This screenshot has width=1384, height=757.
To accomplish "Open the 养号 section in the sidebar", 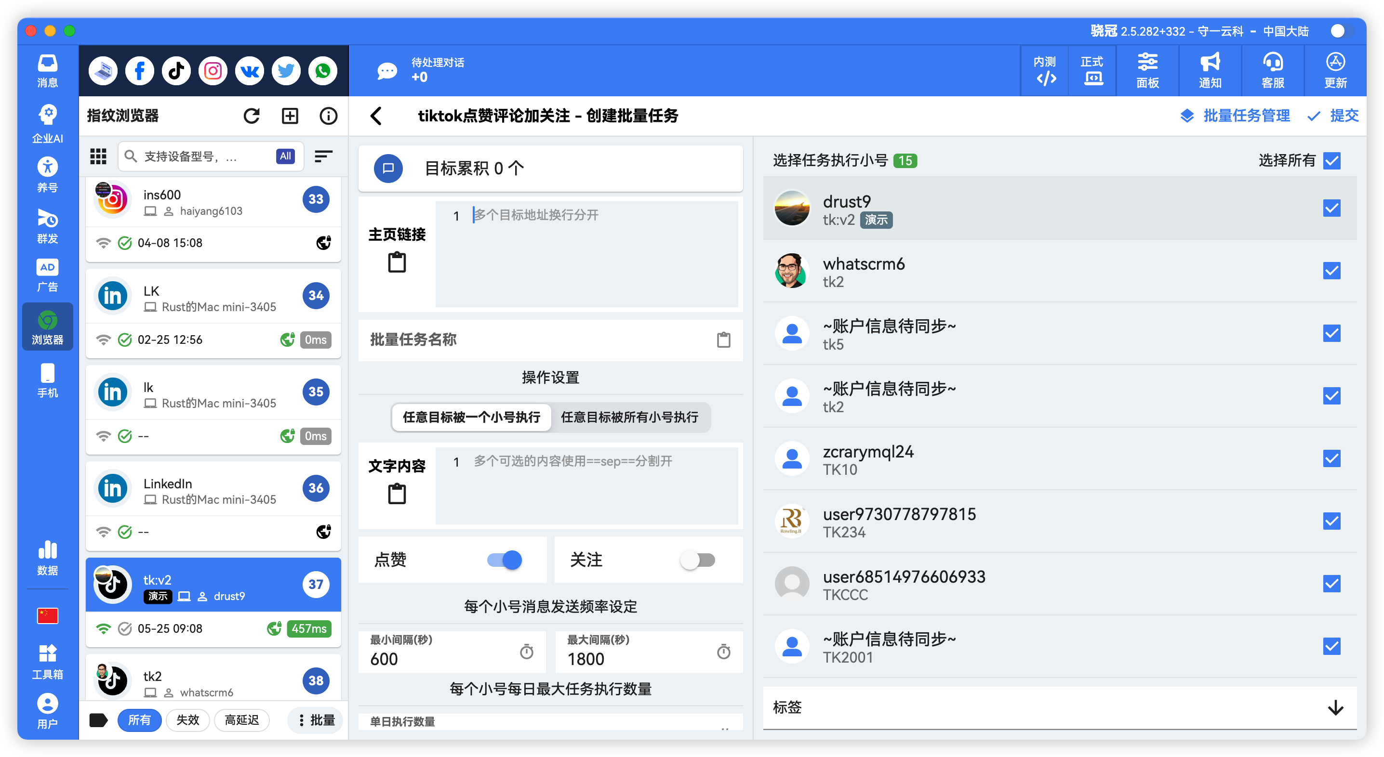I will [x=47, y=174].
